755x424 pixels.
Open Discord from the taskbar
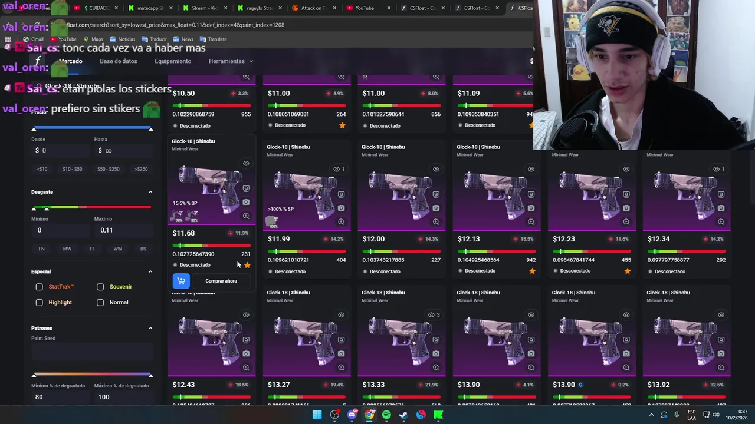pyautogui.click(x=352, y=415)
